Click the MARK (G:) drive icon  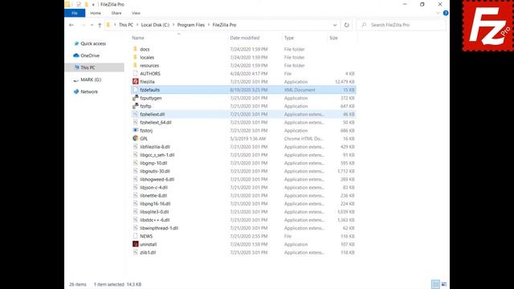(76, 80)
